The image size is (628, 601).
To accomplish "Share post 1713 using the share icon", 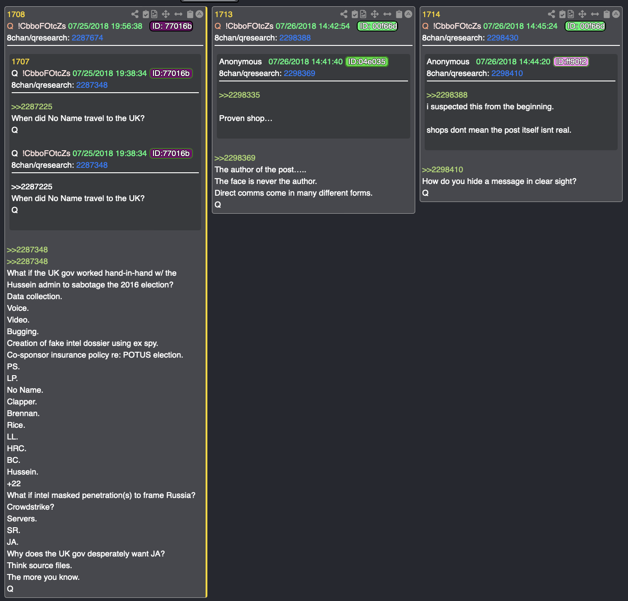I will 344,14.
